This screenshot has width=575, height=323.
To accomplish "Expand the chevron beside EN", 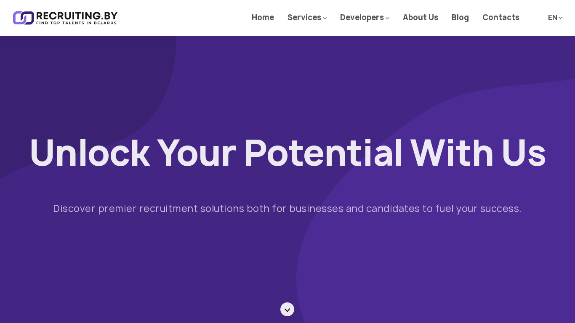I will [561, 18].
